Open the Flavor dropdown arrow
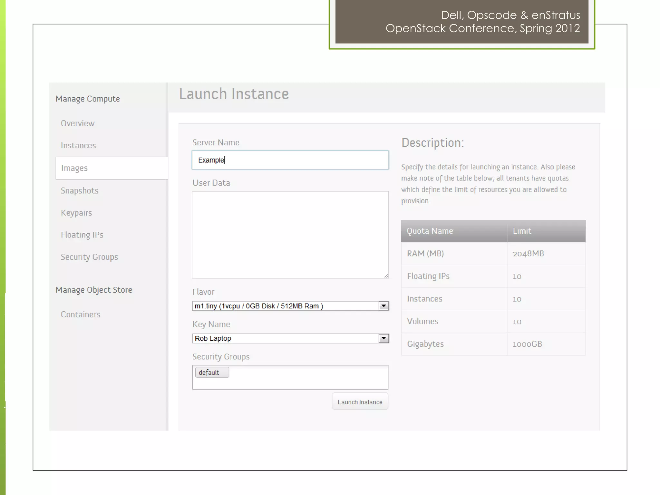 click(383, 306)
